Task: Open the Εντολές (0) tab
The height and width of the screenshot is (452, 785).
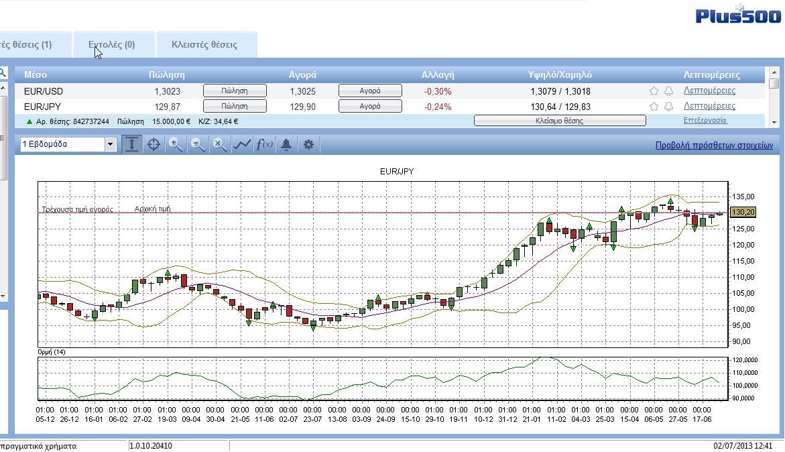Action: pos(112,45)
